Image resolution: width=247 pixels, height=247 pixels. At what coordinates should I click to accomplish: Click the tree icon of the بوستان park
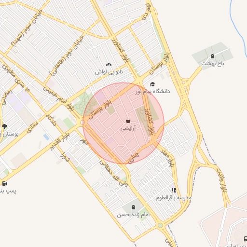point(5,126)
